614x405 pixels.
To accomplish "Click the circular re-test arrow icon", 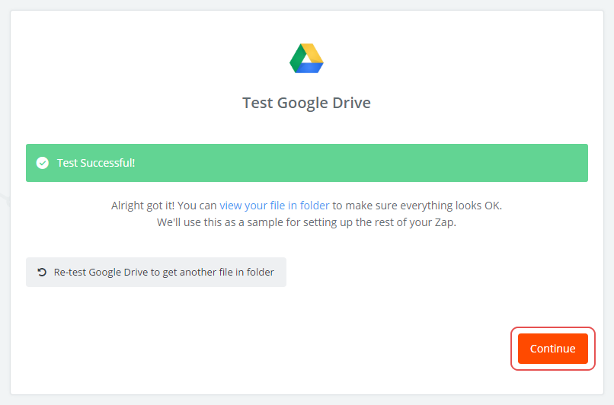I will [42, 272].
